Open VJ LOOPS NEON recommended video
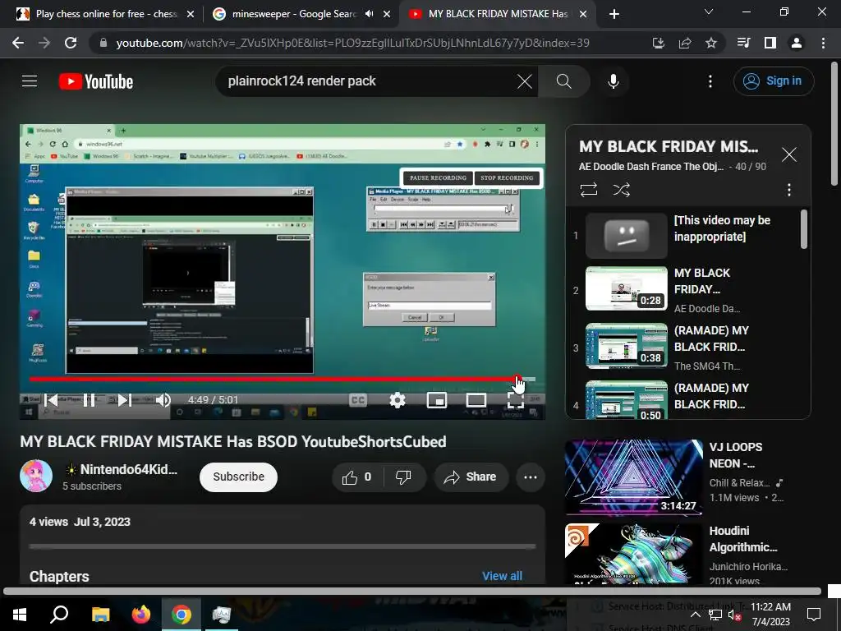 pos(633,477)
